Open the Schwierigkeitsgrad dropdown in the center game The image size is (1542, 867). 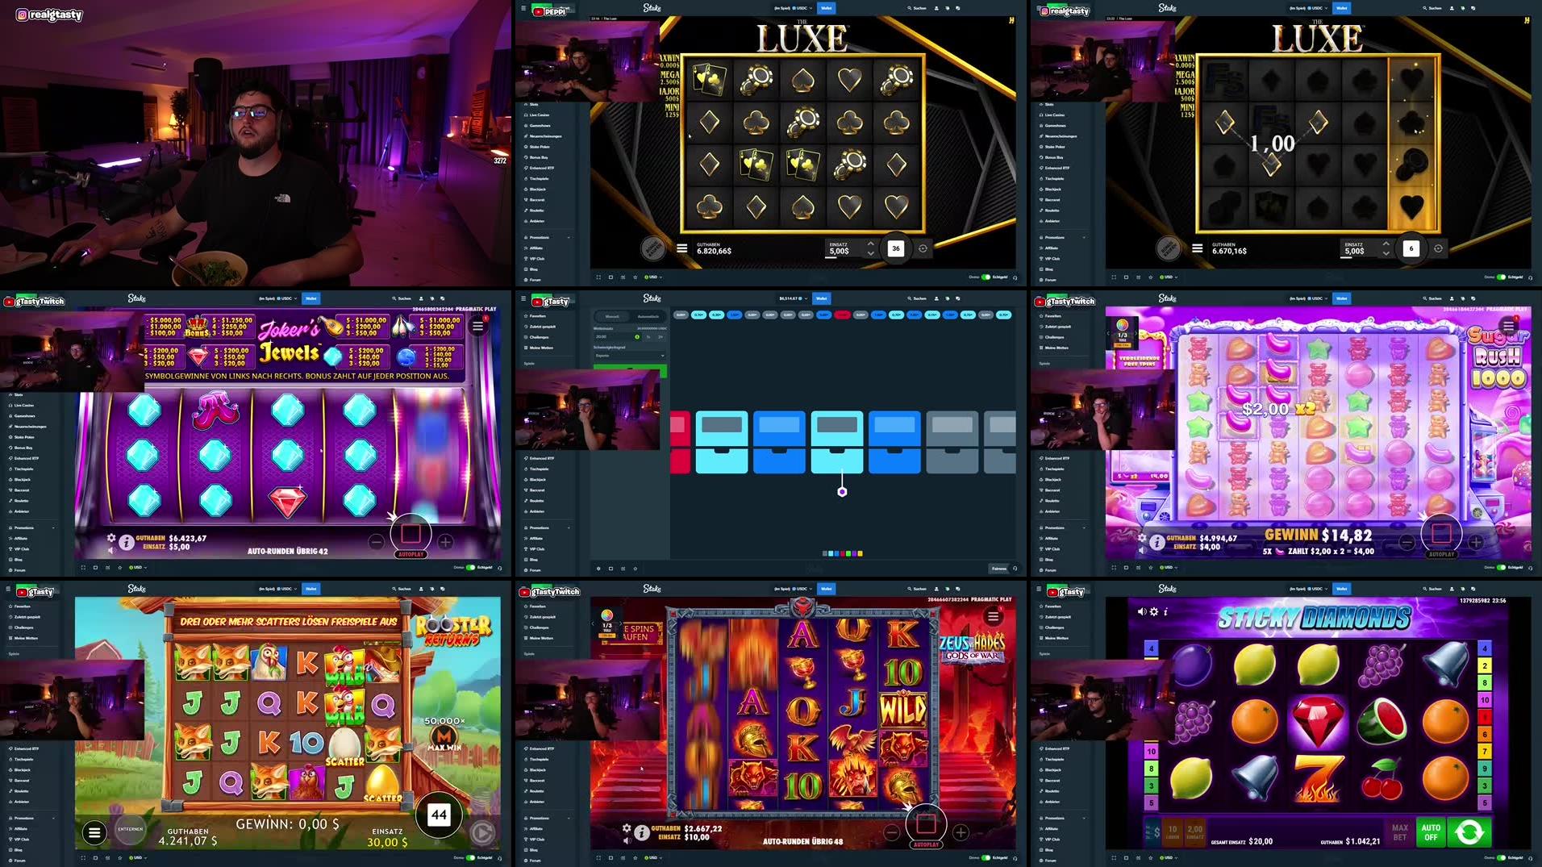tap(630, 355)
